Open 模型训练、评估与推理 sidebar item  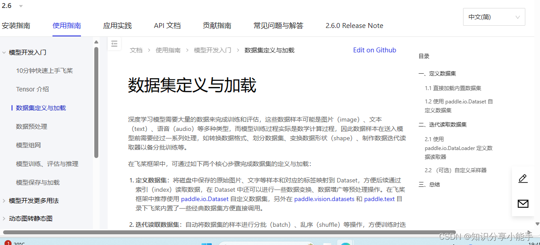tap(47, 164)
